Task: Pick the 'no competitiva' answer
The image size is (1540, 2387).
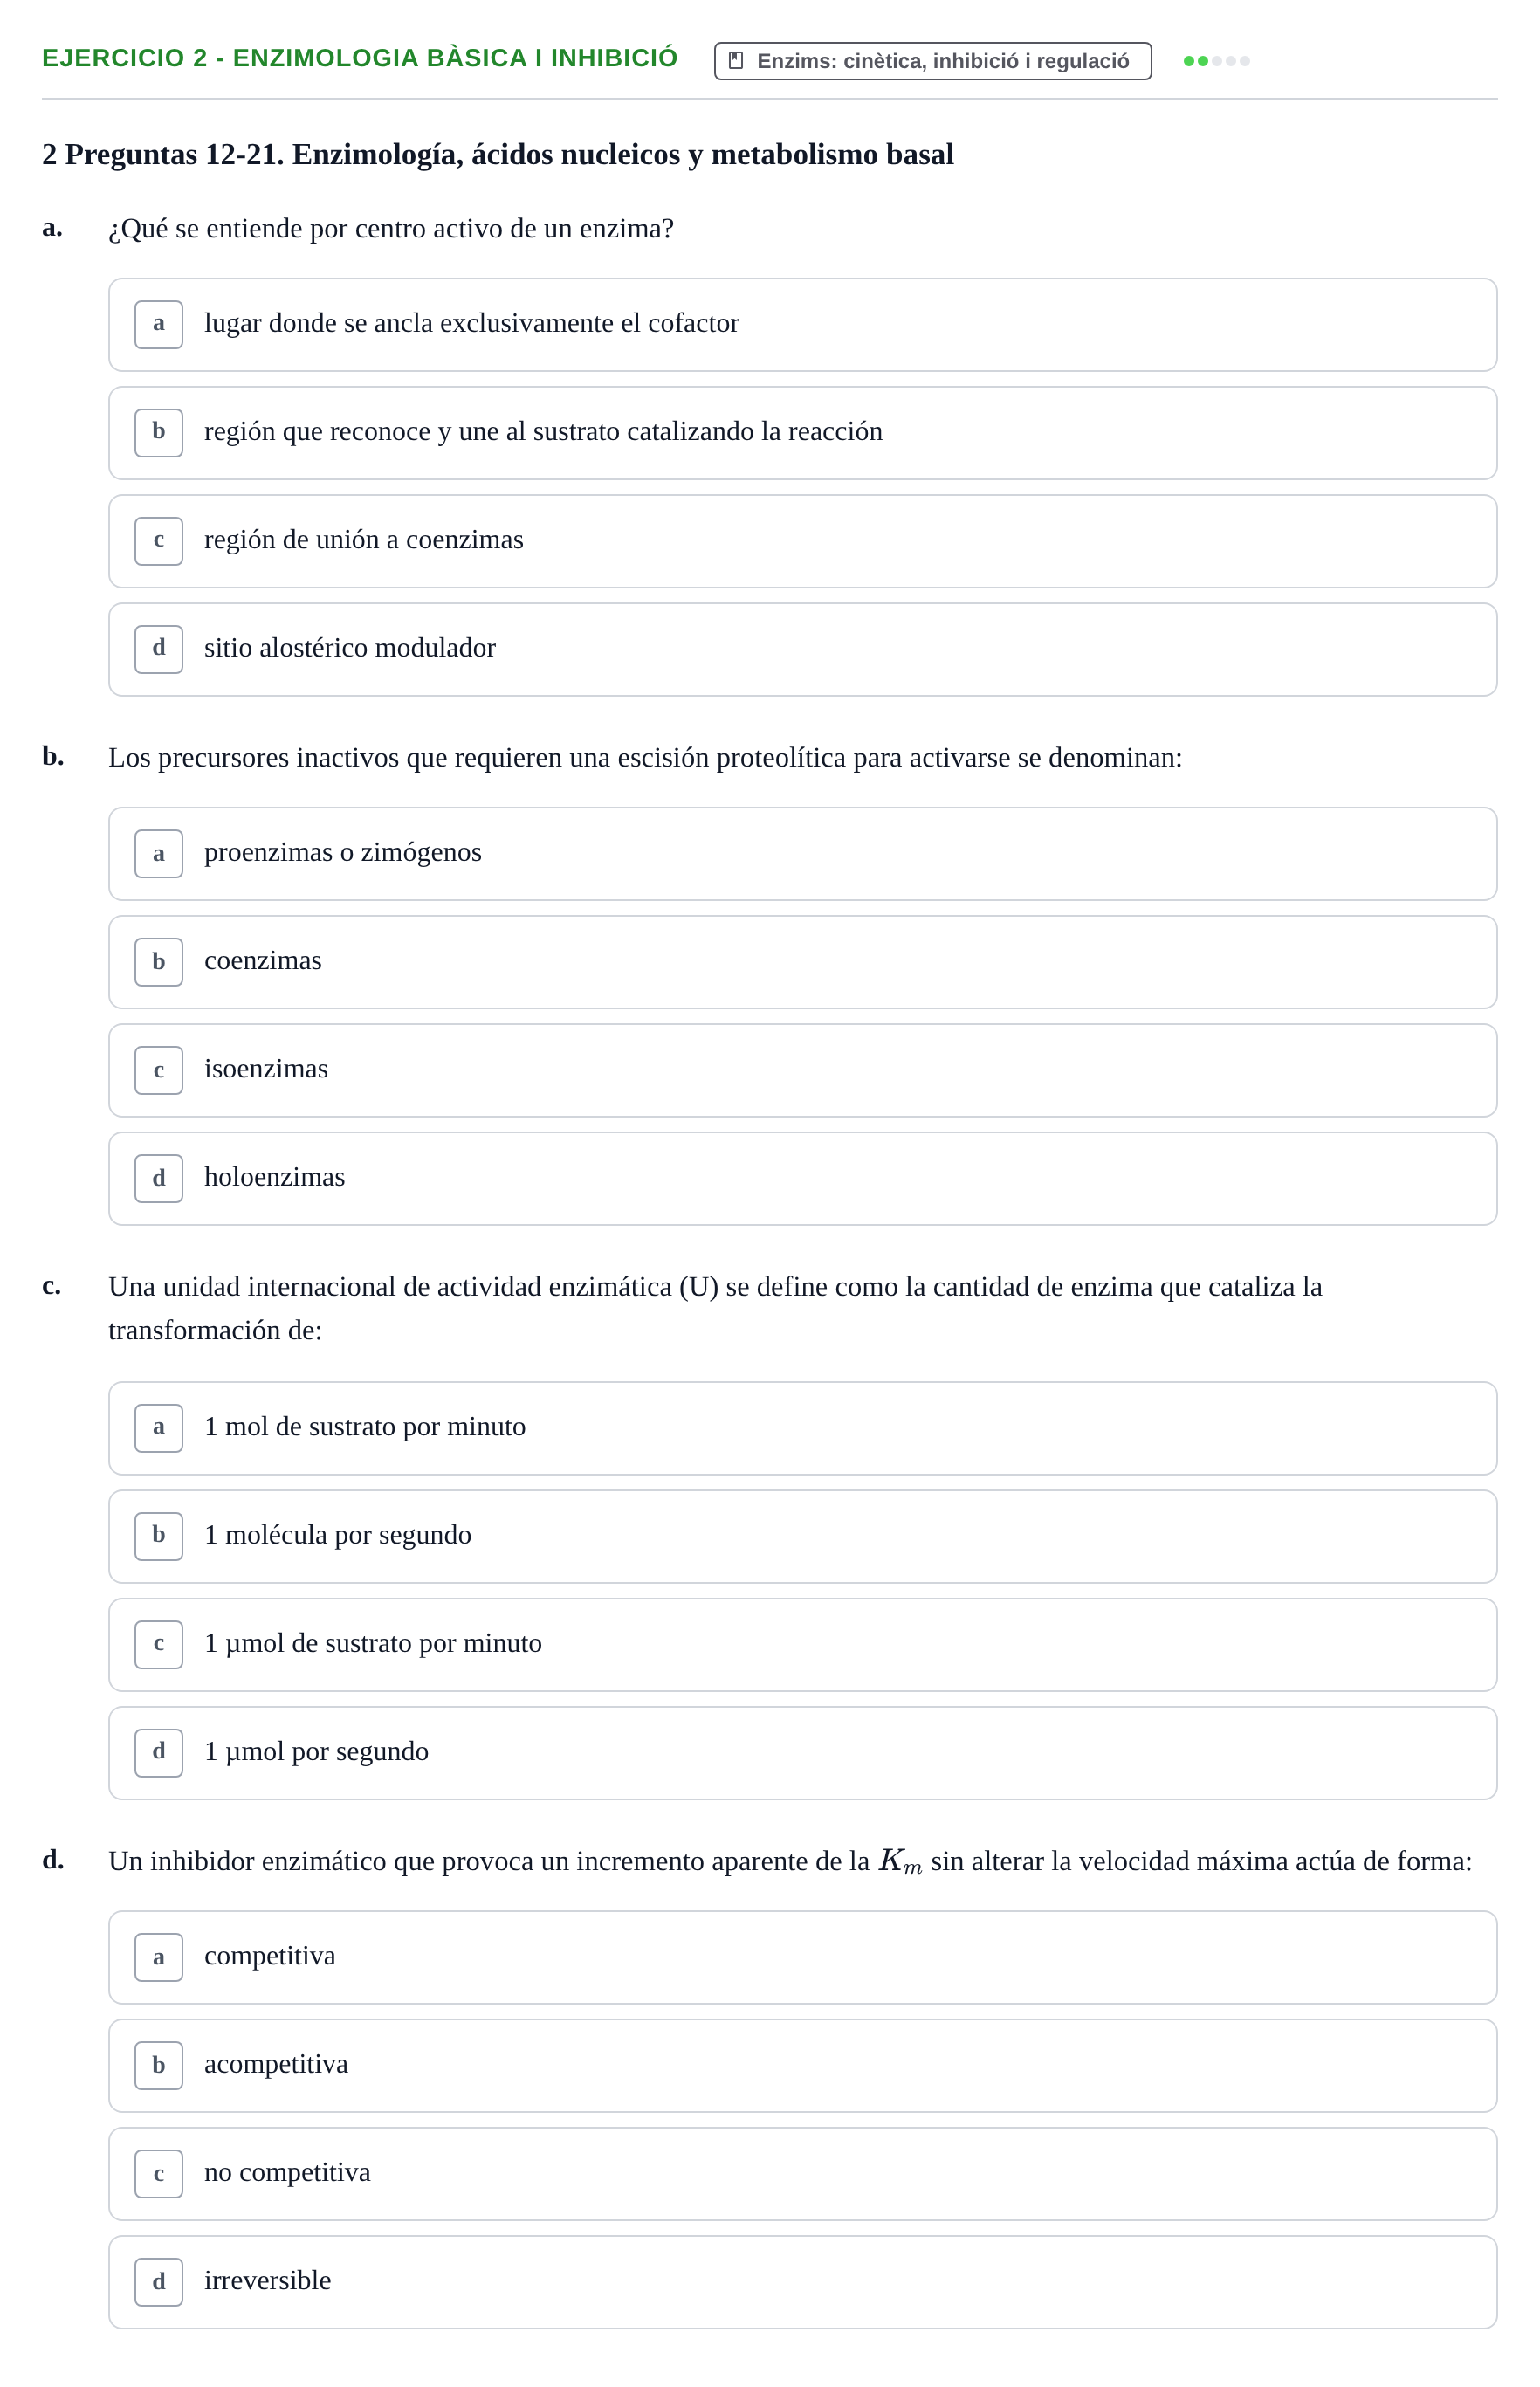Action: click(x=802, y=2173)
